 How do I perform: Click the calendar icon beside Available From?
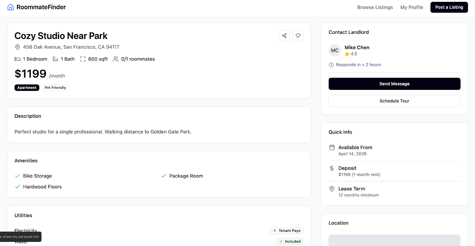tap(332, 147)
